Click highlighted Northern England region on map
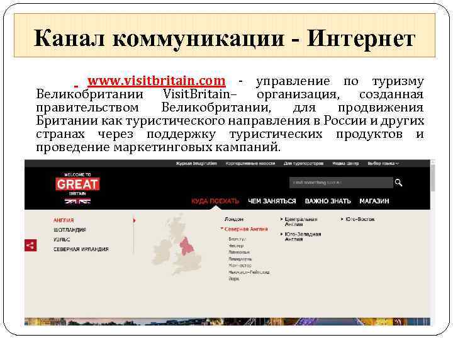Screen dimensions: 453x340 pyautogui.click(x=186, y=246)
